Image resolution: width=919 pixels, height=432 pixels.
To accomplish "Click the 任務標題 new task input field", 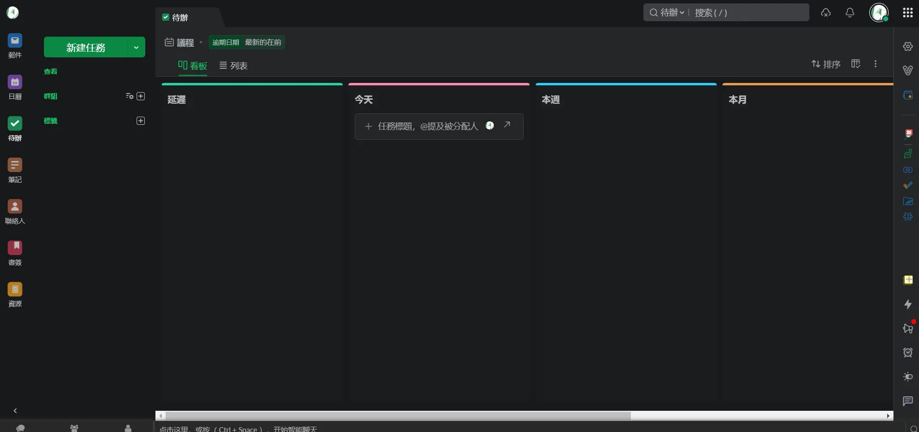I will point(427,126).
